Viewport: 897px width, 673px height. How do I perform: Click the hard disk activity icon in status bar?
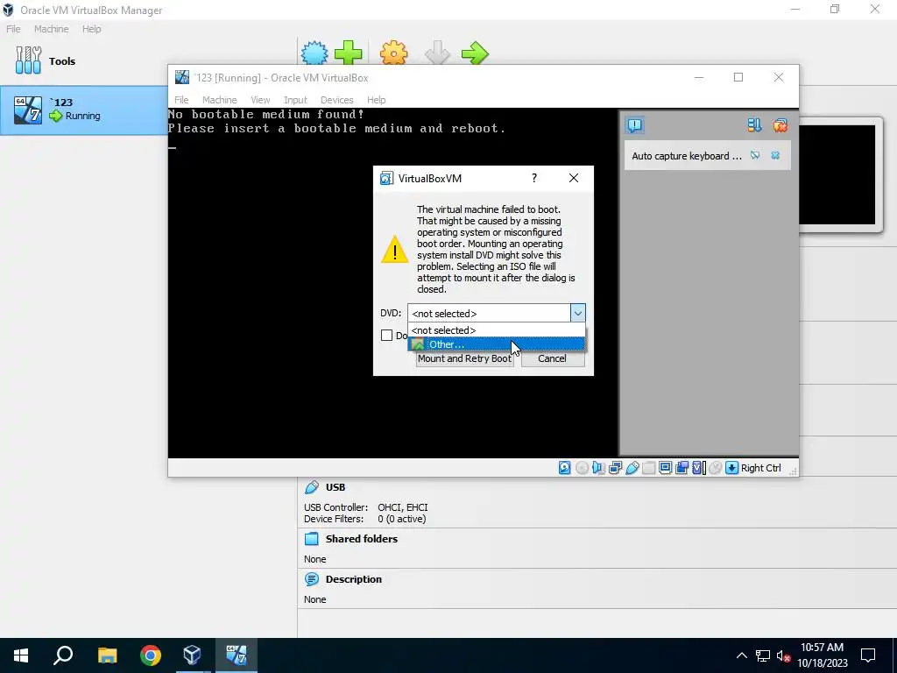coord(565,468)
